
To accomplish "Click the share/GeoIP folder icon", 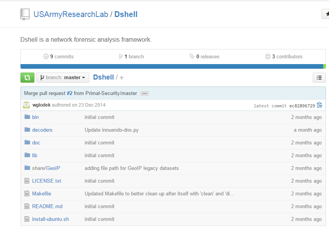I will tap(27, 168).
